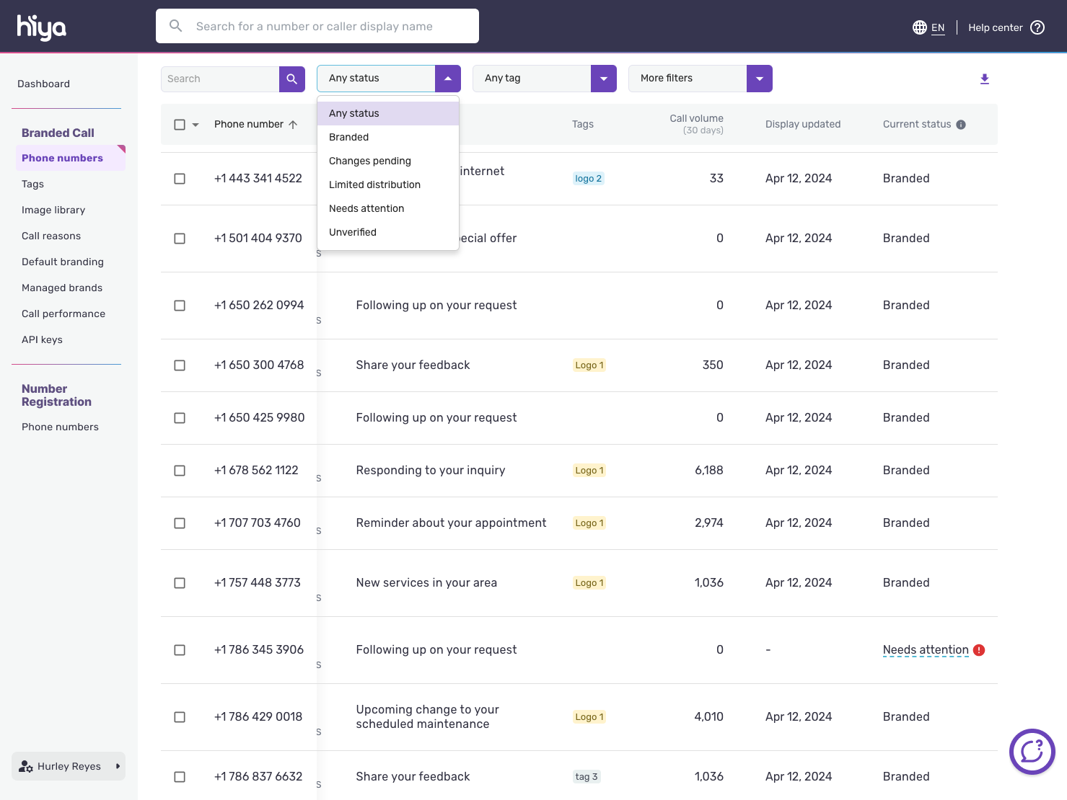Download the phone numbers list
1067x800 pixels.
pyautogui.click(x=984, y=79)
